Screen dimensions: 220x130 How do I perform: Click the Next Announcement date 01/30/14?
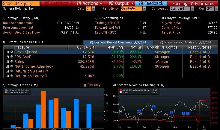click(72, 23)
